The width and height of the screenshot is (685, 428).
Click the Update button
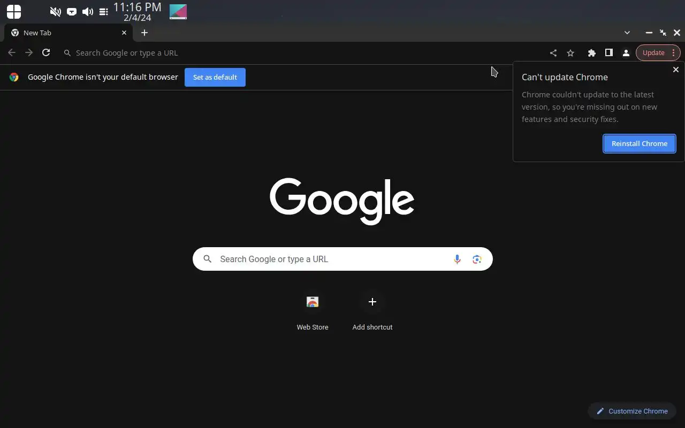[653, 52]
